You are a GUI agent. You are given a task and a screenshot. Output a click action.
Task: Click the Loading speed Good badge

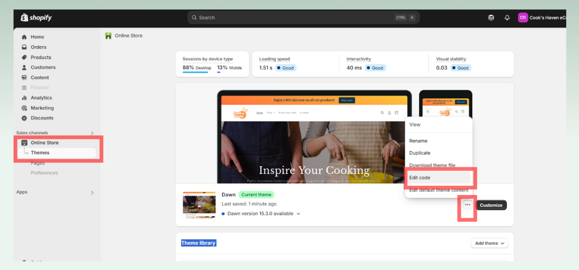[285, 68]
